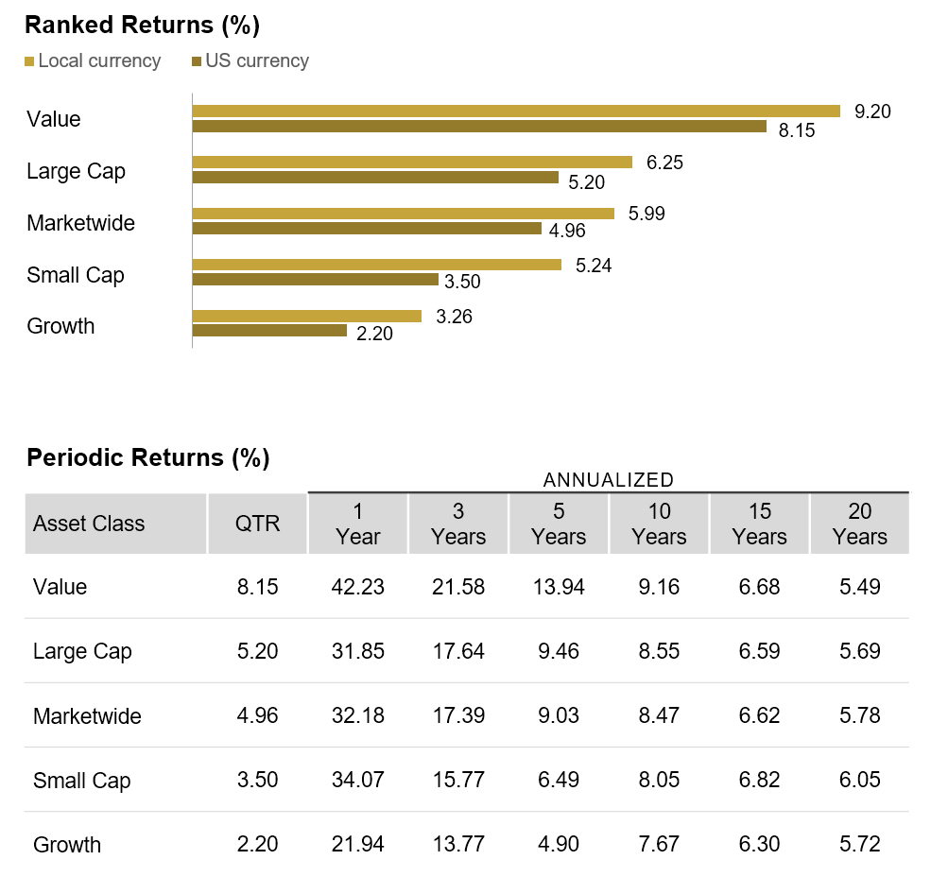Select the 10 Years column header
Image resolution: width=931 pixels, height=877 pixels.
[659, 524]
